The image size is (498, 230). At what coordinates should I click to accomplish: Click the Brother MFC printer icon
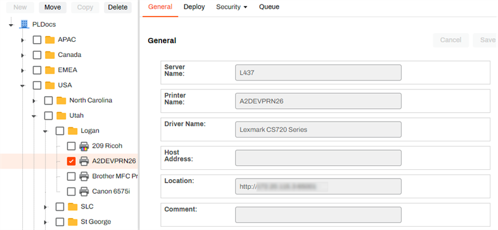coord(84,176)
